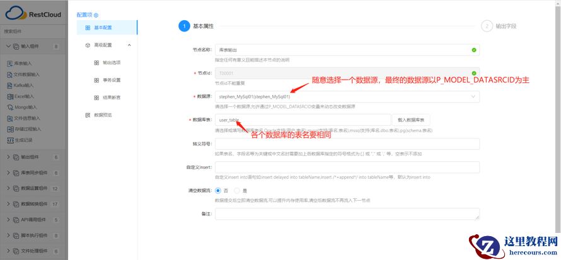Select the 文件数据输入 component icon
Viewport: 561px width, 260px height.
click(x=10, y=75)
